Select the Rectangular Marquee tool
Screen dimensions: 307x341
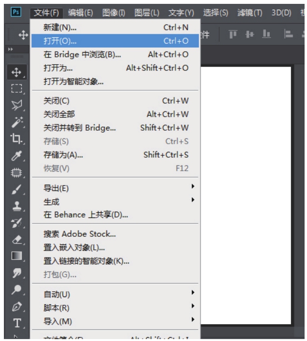coord(17,89)
